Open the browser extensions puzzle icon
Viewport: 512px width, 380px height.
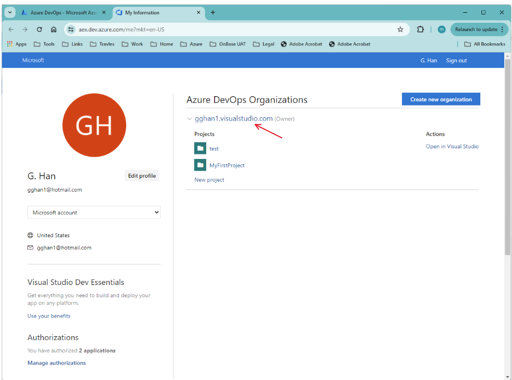[420, 28]
